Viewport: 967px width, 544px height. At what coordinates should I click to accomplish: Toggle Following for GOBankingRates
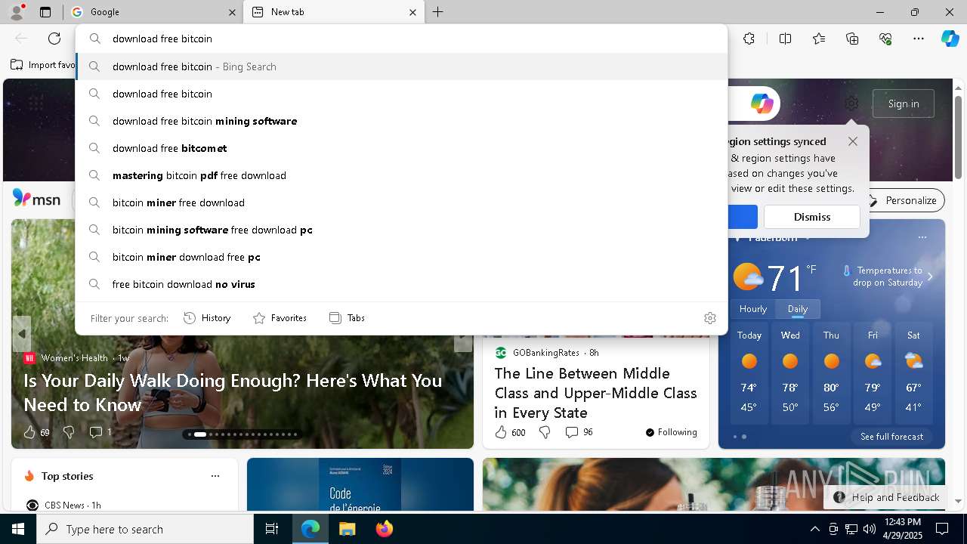672,432
